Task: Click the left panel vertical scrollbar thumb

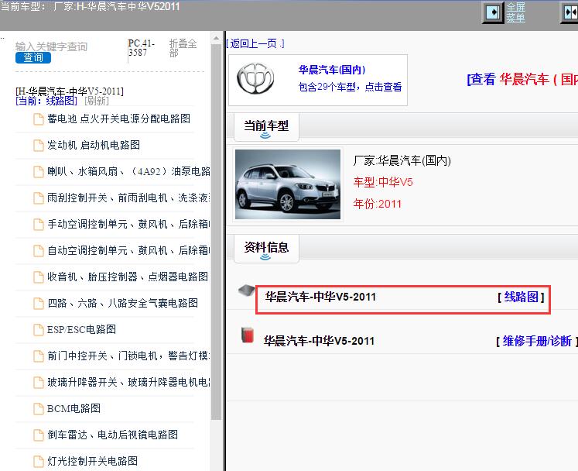Action: point(216,232)
